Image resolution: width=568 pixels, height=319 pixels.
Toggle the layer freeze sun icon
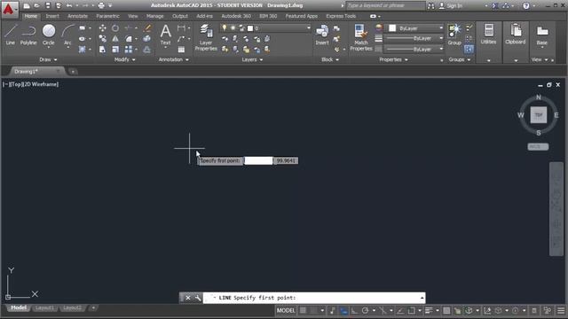tap(233, 27)
